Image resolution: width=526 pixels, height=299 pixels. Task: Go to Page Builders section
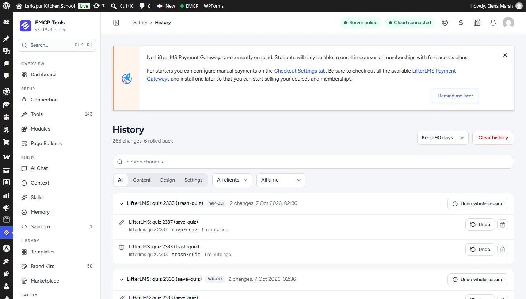click(57, 143)
